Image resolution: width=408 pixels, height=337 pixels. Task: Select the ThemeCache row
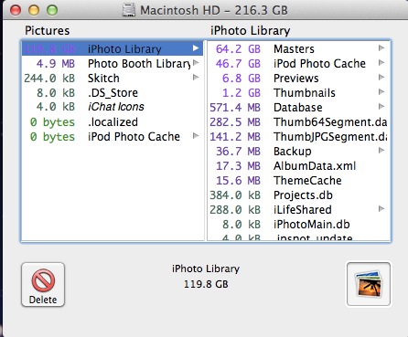(x=298, y=180)
